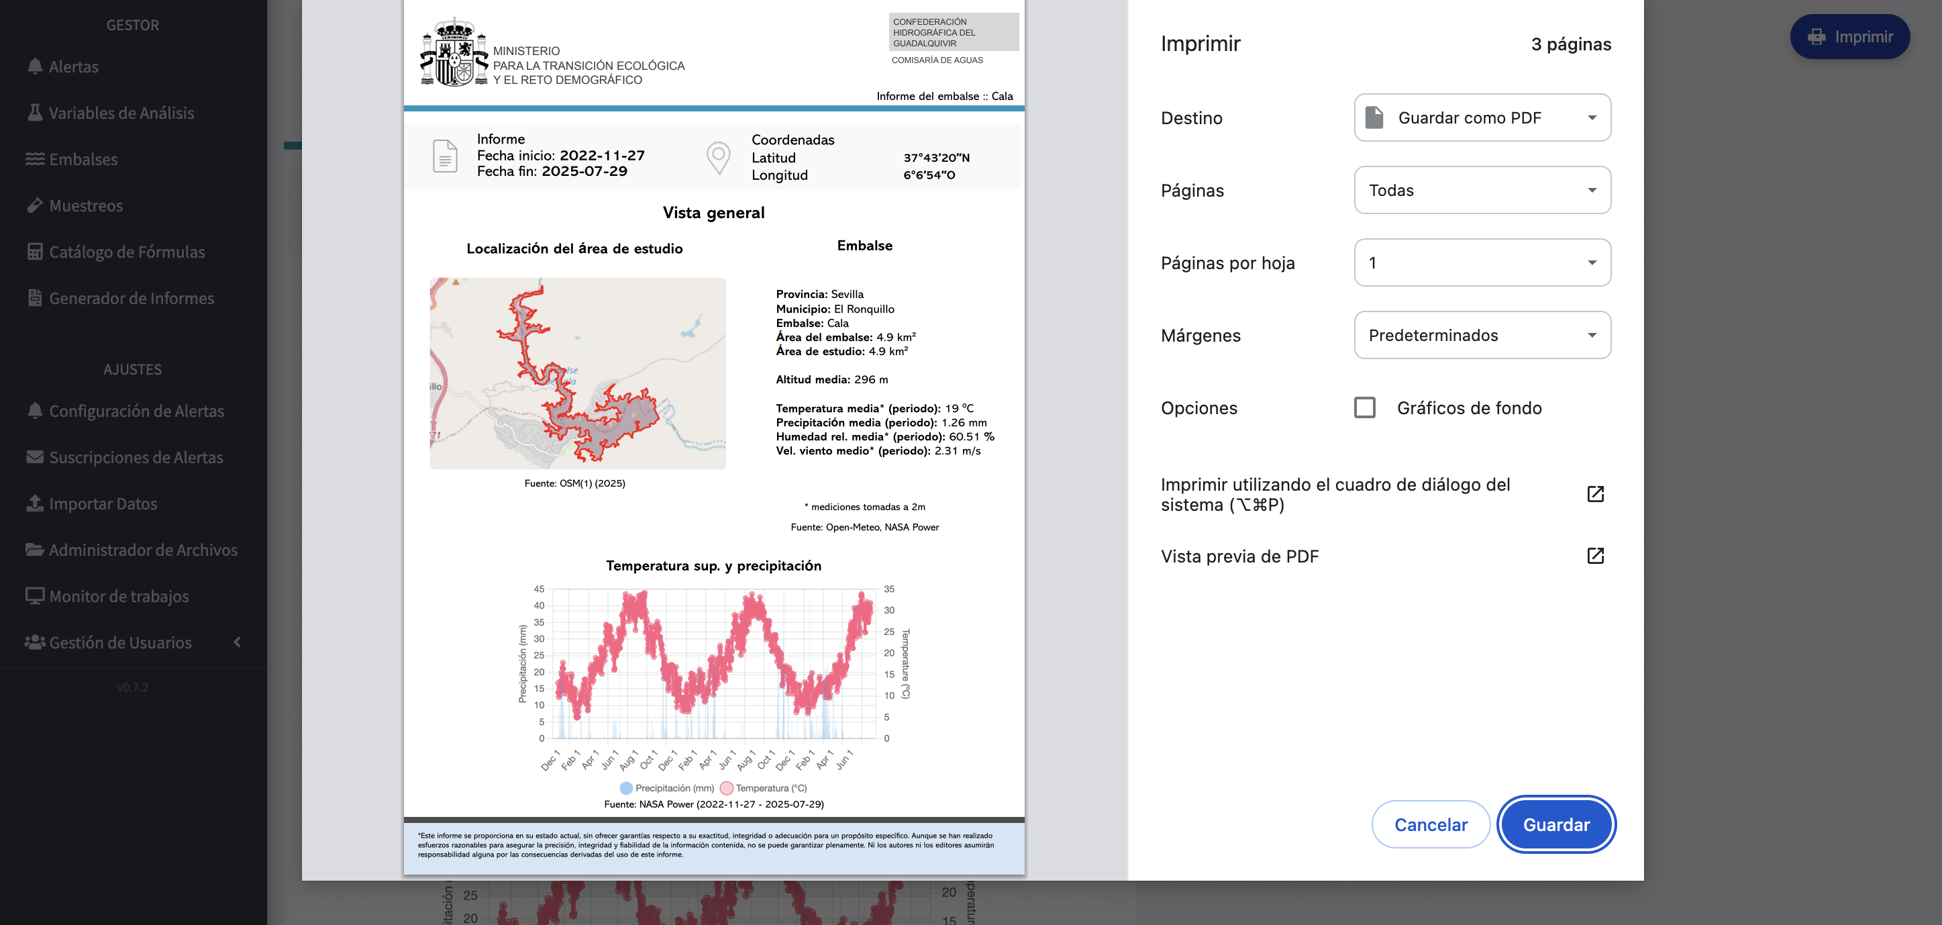This screenshot has height=925, width=1942.
Task: Click the Variables de Análisis flask icon
Action: point(35,112)
